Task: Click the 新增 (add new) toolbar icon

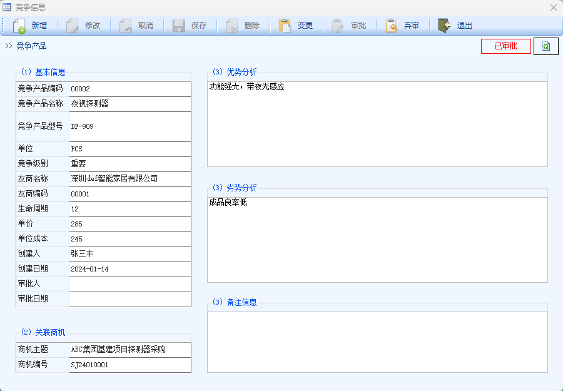Action: (x=19, y=26)
